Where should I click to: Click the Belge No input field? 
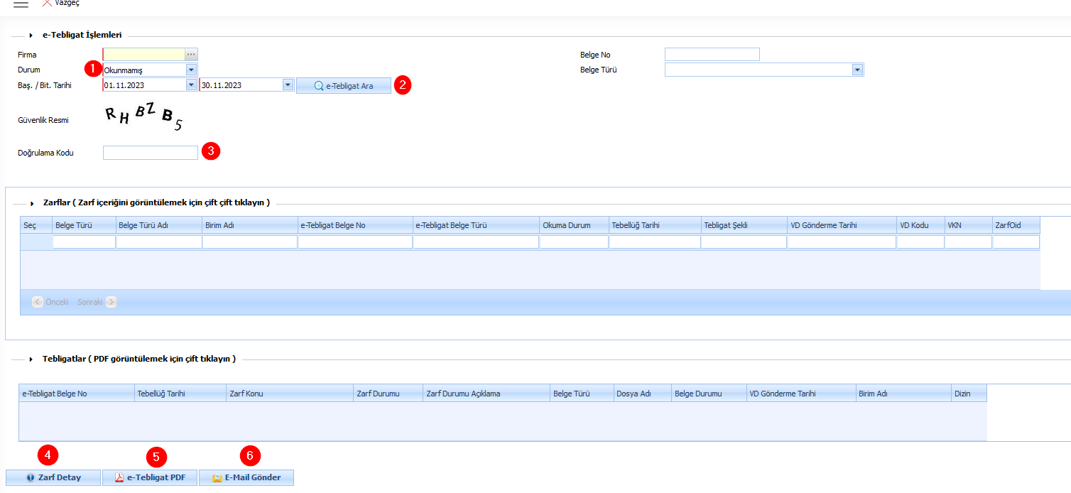pos(712,54)
